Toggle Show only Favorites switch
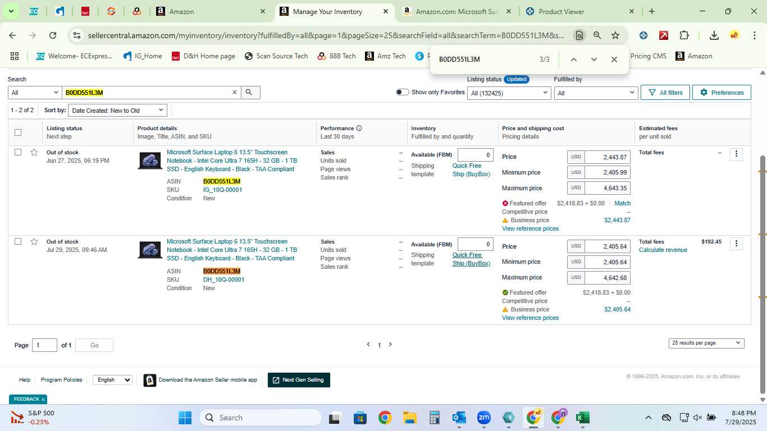 (x=402, y=92)
